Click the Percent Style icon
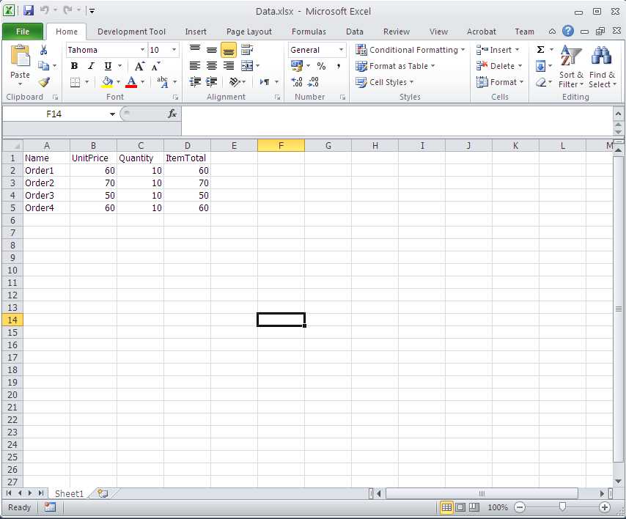This screenshot has height=519, width=626. 321,66
